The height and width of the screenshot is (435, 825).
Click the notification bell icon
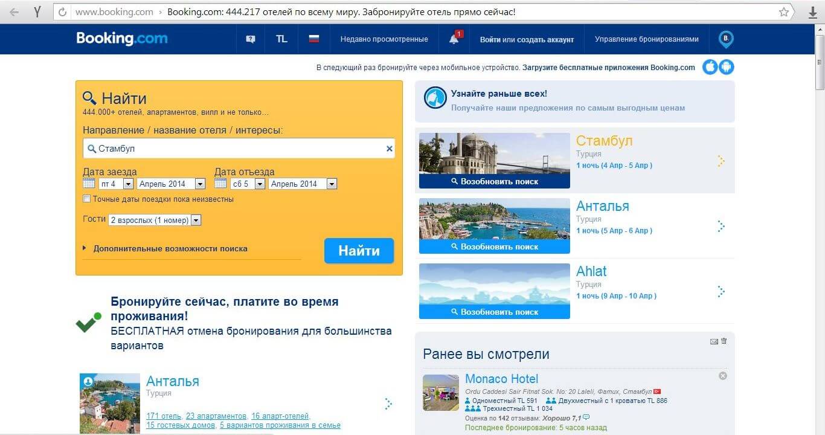pos(454,39)
